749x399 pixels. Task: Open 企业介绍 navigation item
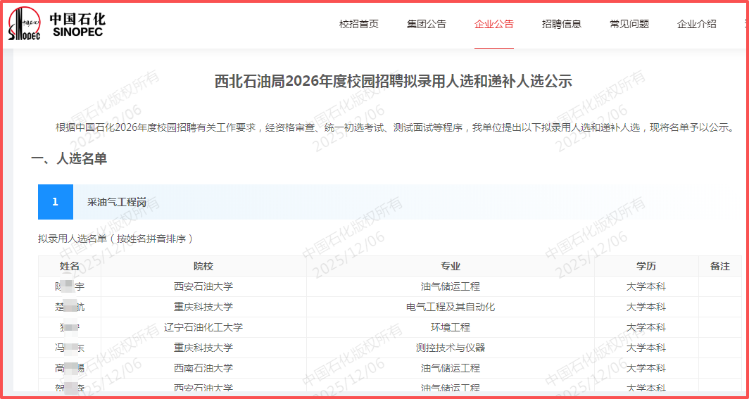pos(697,25)
